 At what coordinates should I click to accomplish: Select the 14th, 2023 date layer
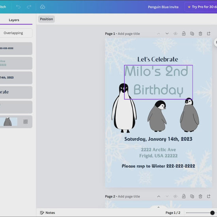coord(16,78)
